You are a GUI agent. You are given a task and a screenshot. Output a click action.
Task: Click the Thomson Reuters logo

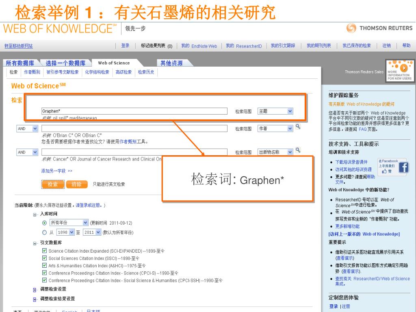tap(379, 28)
